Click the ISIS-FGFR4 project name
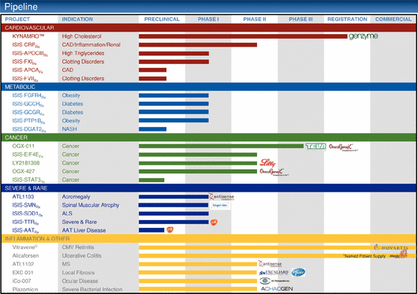 click(x=29, y=95)
